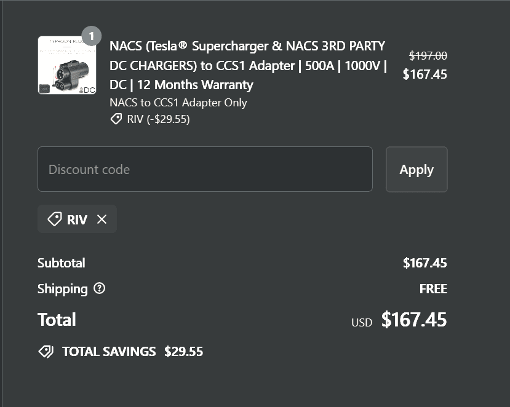510x407 pixels.
Task: Click the Shipping label text
Action: 63,288
